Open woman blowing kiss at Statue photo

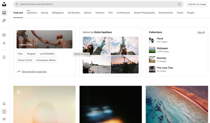(x=97, y=46)
